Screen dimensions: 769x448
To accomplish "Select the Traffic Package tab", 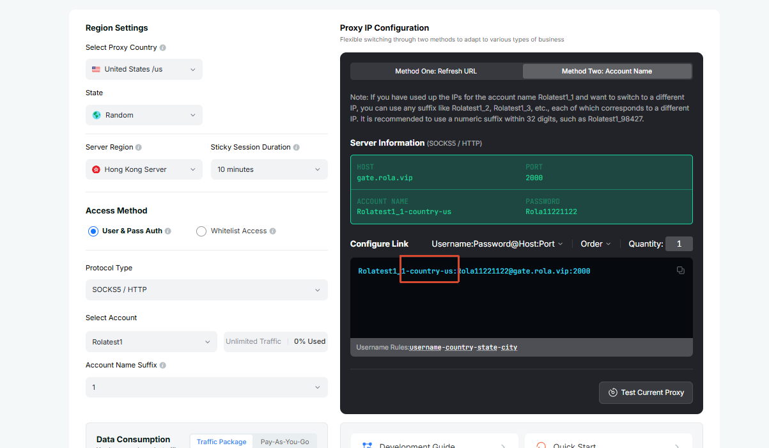I will coord(221,442).
